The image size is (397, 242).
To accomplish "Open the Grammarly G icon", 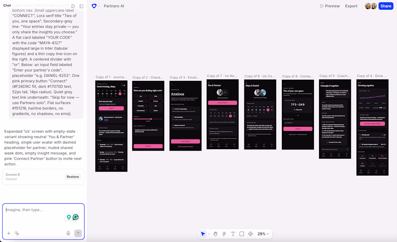I will [75, 217].
